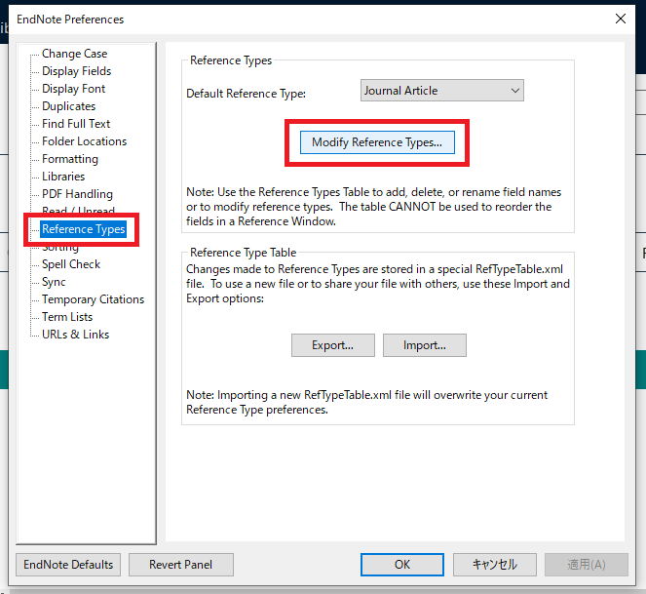Go to the Duplicates preferences
The height and width of the screenshot is (594, 646).
tap(68, 106)
